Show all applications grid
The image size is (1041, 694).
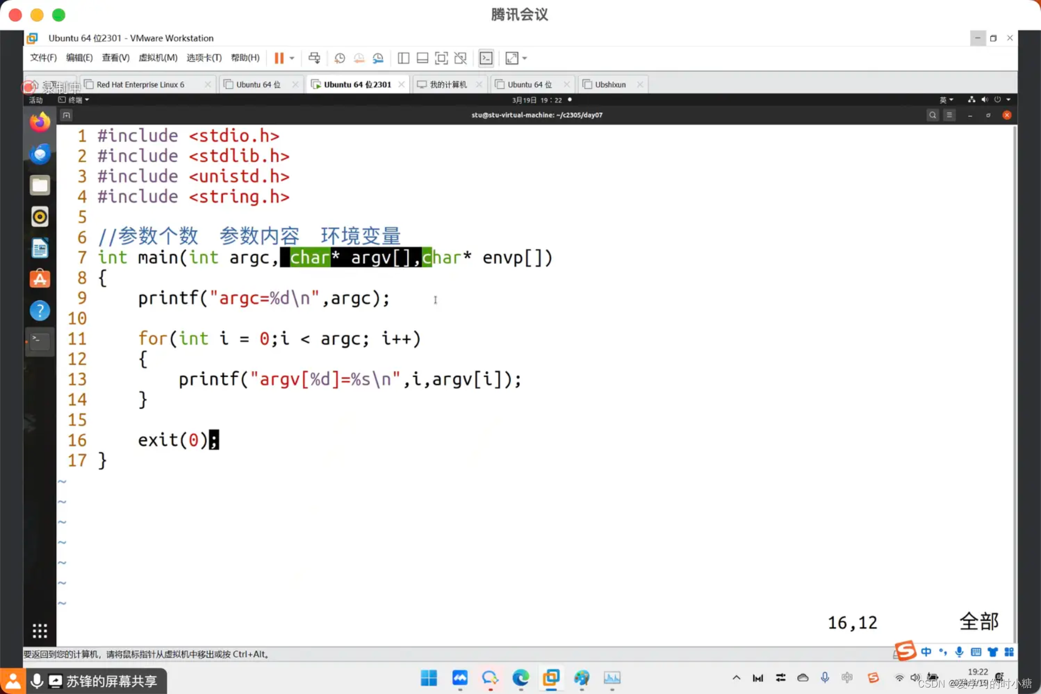click(40, 631)
